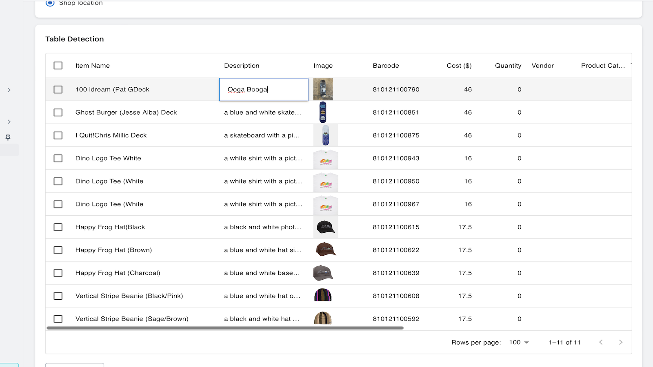Open the Happy Frog Hat (Charcoal) image
The image size is (653, 367).
tap(323, 273)
